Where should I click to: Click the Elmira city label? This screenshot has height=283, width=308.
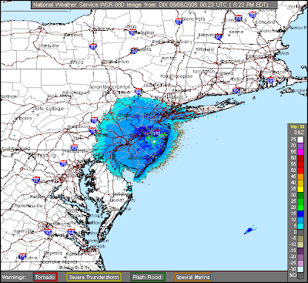[76, 62]
